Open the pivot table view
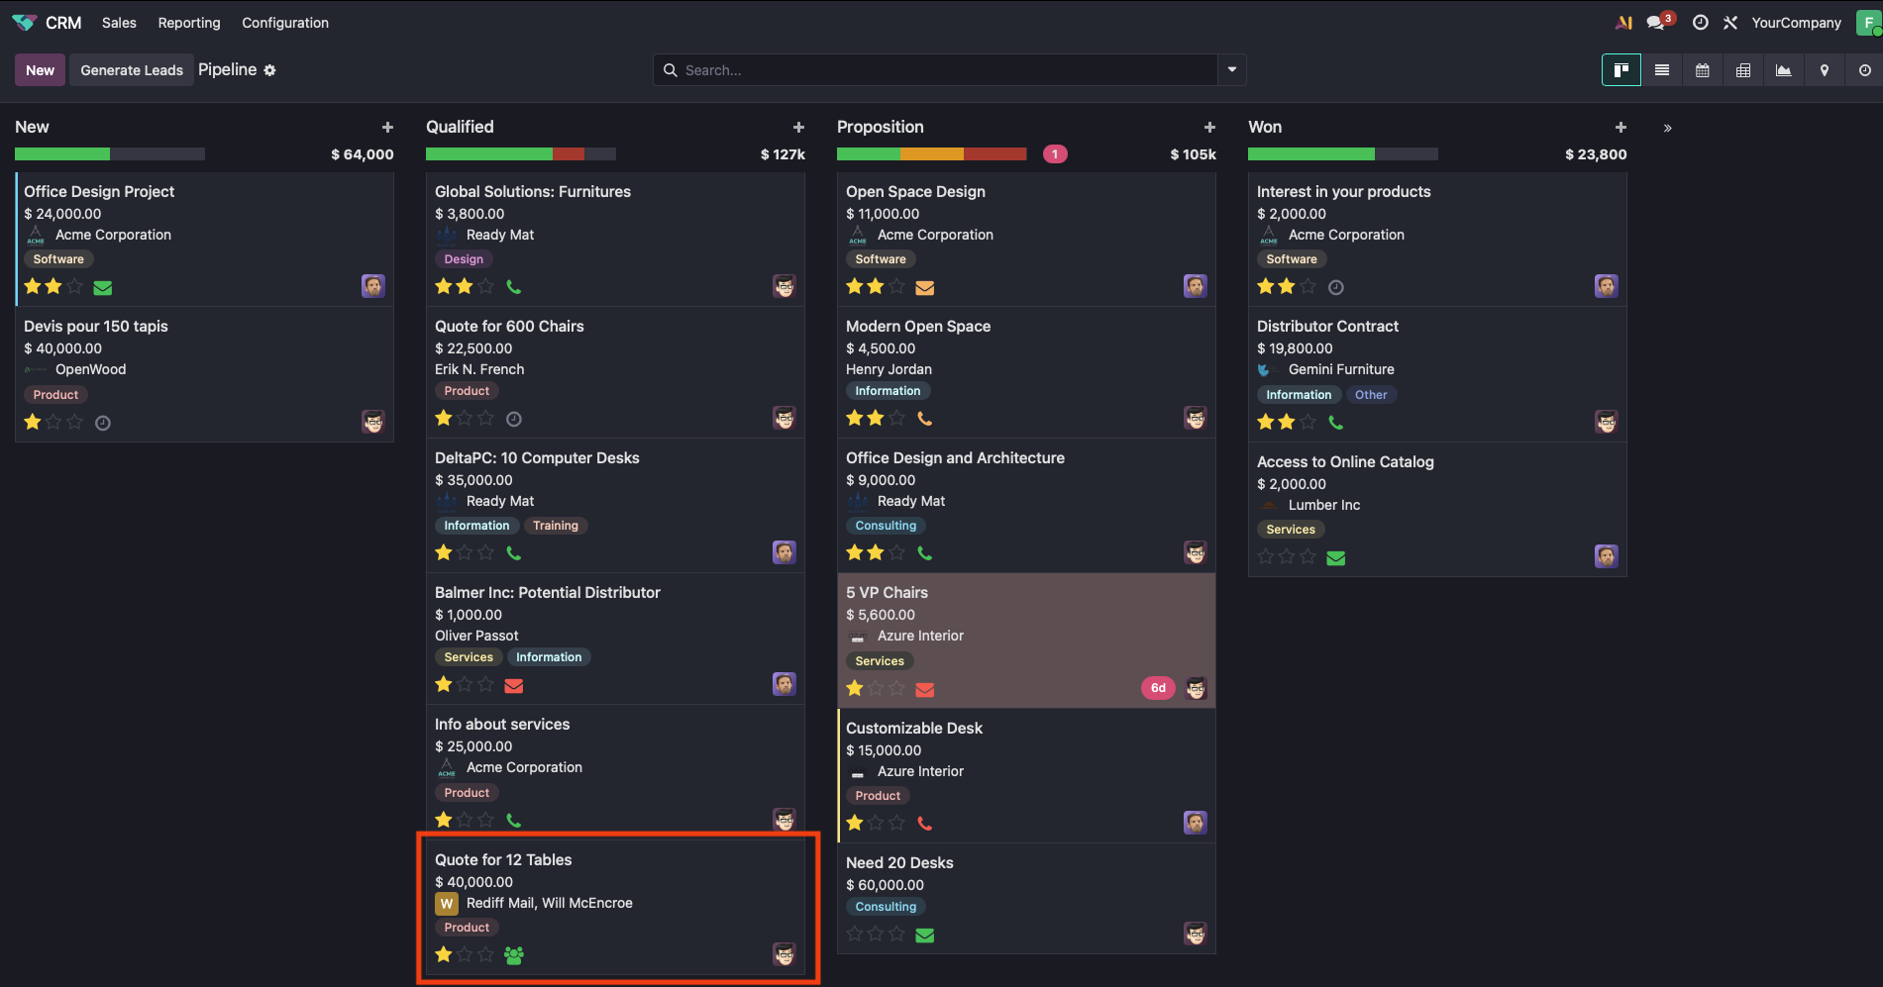The width and height of the screenshot is (1883, 987). (1742, 70)
